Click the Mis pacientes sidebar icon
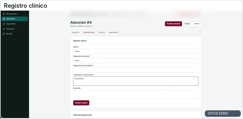The width and height of the screenshot is (243, 119). (4, 14)
